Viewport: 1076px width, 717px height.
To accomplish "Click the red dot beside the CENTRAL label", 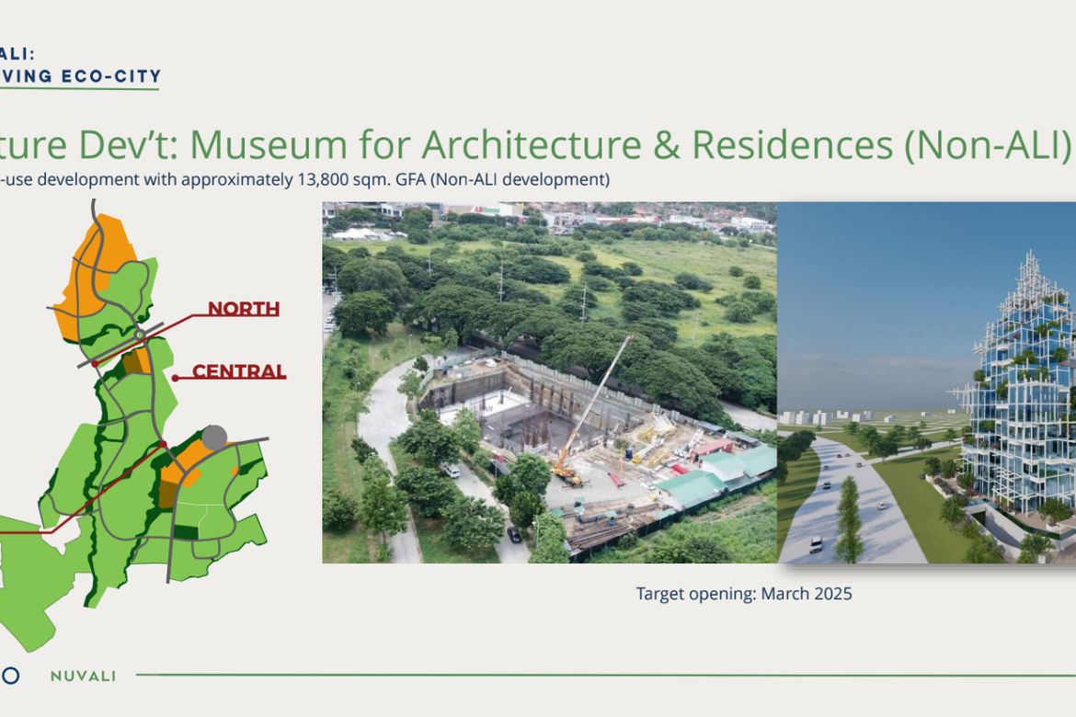I will [175, 378].
